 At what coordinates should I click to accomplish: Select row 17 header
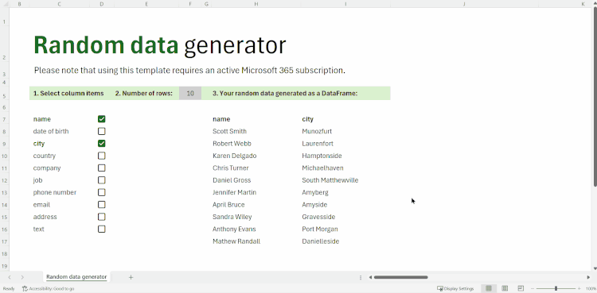click(4, 241)
